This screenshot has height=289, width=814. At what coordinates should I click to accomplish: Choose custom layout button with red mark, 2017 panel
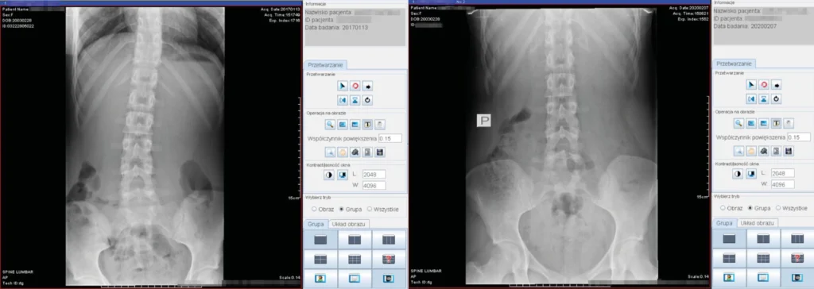pos(389,258)
